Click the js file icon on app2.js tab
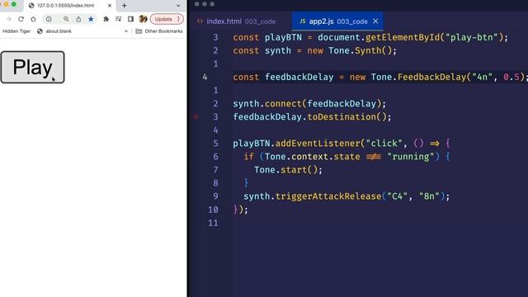Screen dimensions: 528x297 pyautogui.click(x=303, y=21)
